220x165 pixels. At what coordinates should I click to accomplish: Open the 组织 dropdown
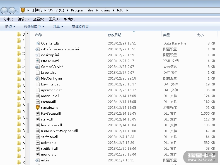(x=10, y=27)
